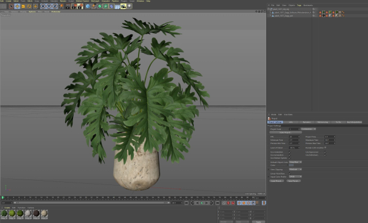Toggle the X axis lock
The height and width of the screenshot is (223, 368).
pyautogui.click(x=43, y=6)
